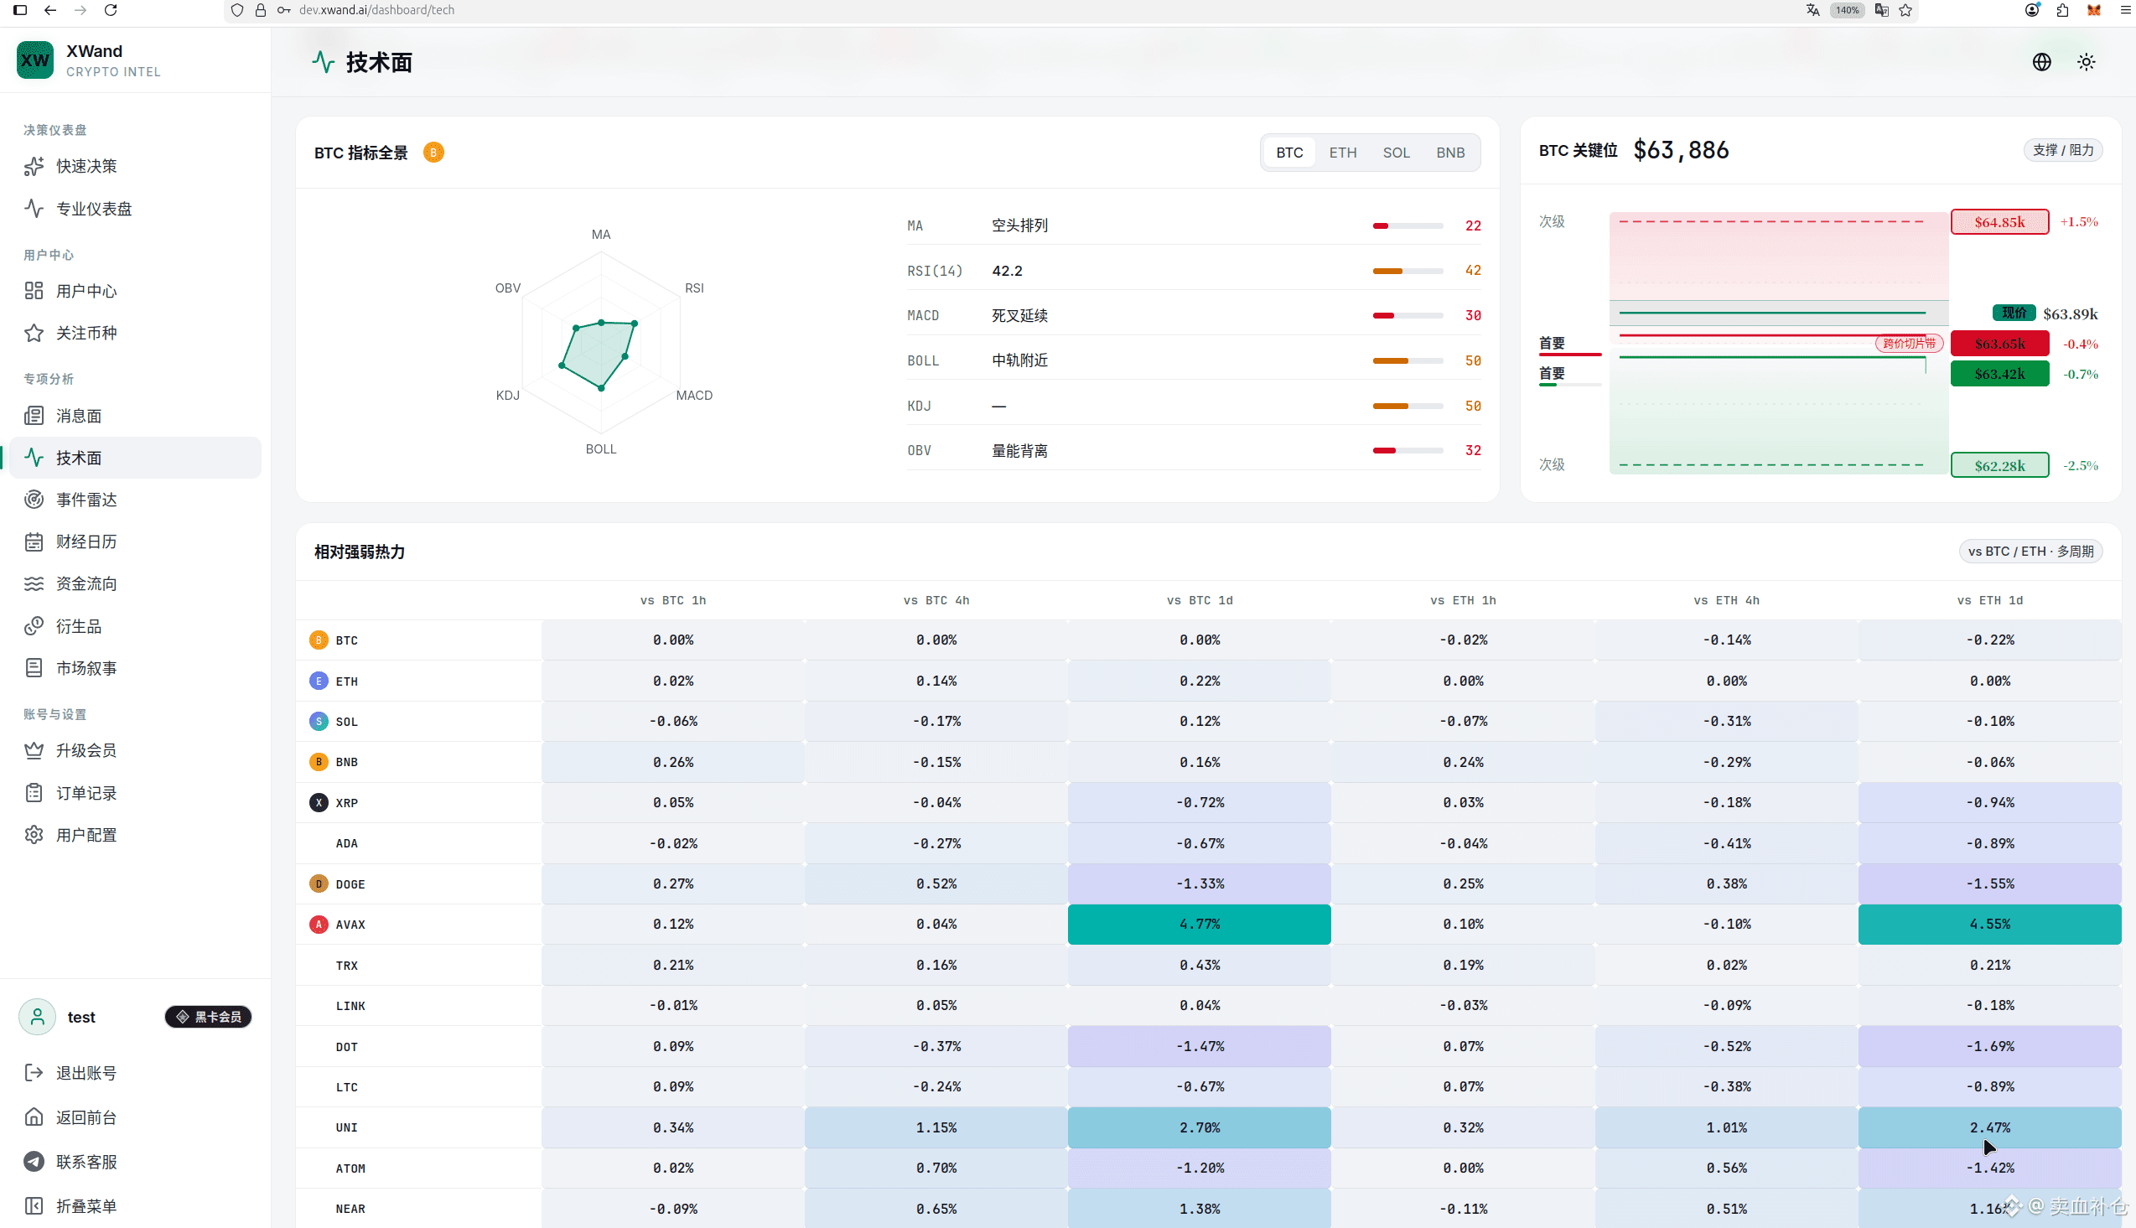This screenshot has width=2136, height=1228.
Task: Select the BNB coin tab
Action: tap(1449, 153)
